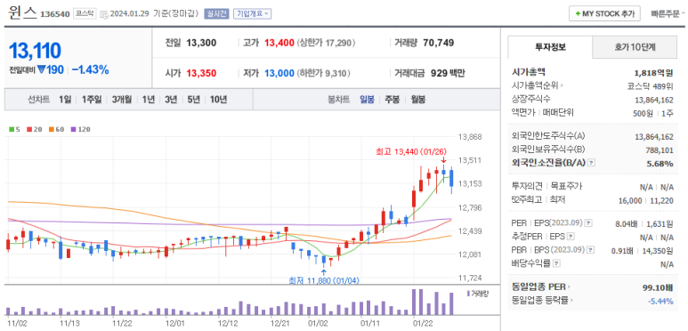688x331 pixels.
Task: Open the 시가총액순위 link
Action: 538,86
